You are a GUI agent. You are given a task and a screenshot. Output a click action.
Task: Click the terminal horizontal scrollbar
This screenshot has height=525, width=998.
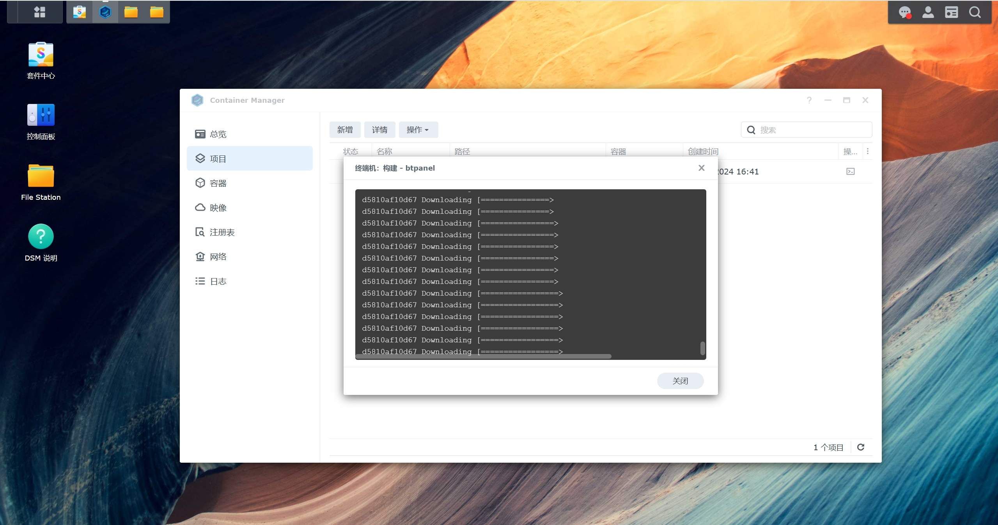484,356
